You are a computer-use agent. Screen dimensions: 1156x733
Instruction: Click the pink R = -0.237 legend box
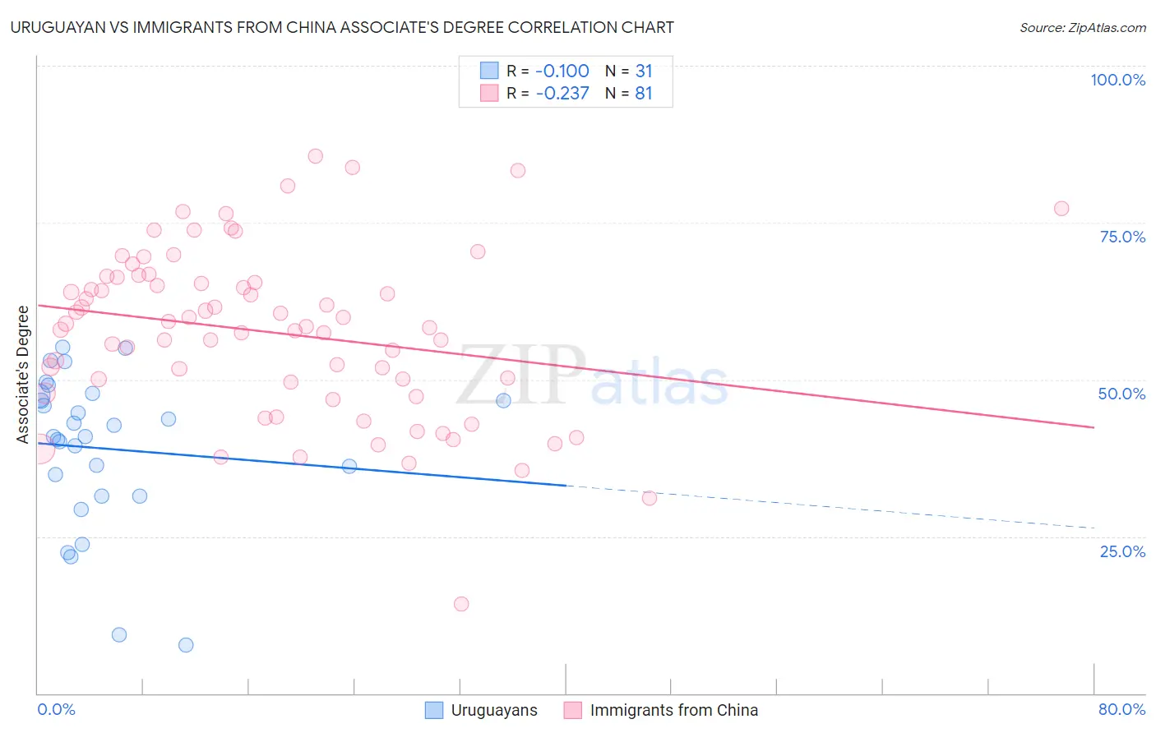tap(489, 93)
